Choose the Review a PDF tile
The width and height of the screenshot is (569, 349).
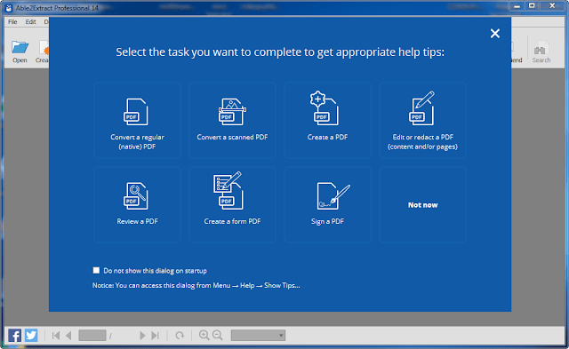[x=137, y=204]
